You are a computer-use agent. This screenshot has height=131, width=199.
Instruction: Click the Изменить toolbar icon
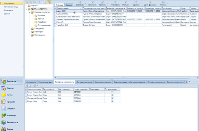coord(92,2)
